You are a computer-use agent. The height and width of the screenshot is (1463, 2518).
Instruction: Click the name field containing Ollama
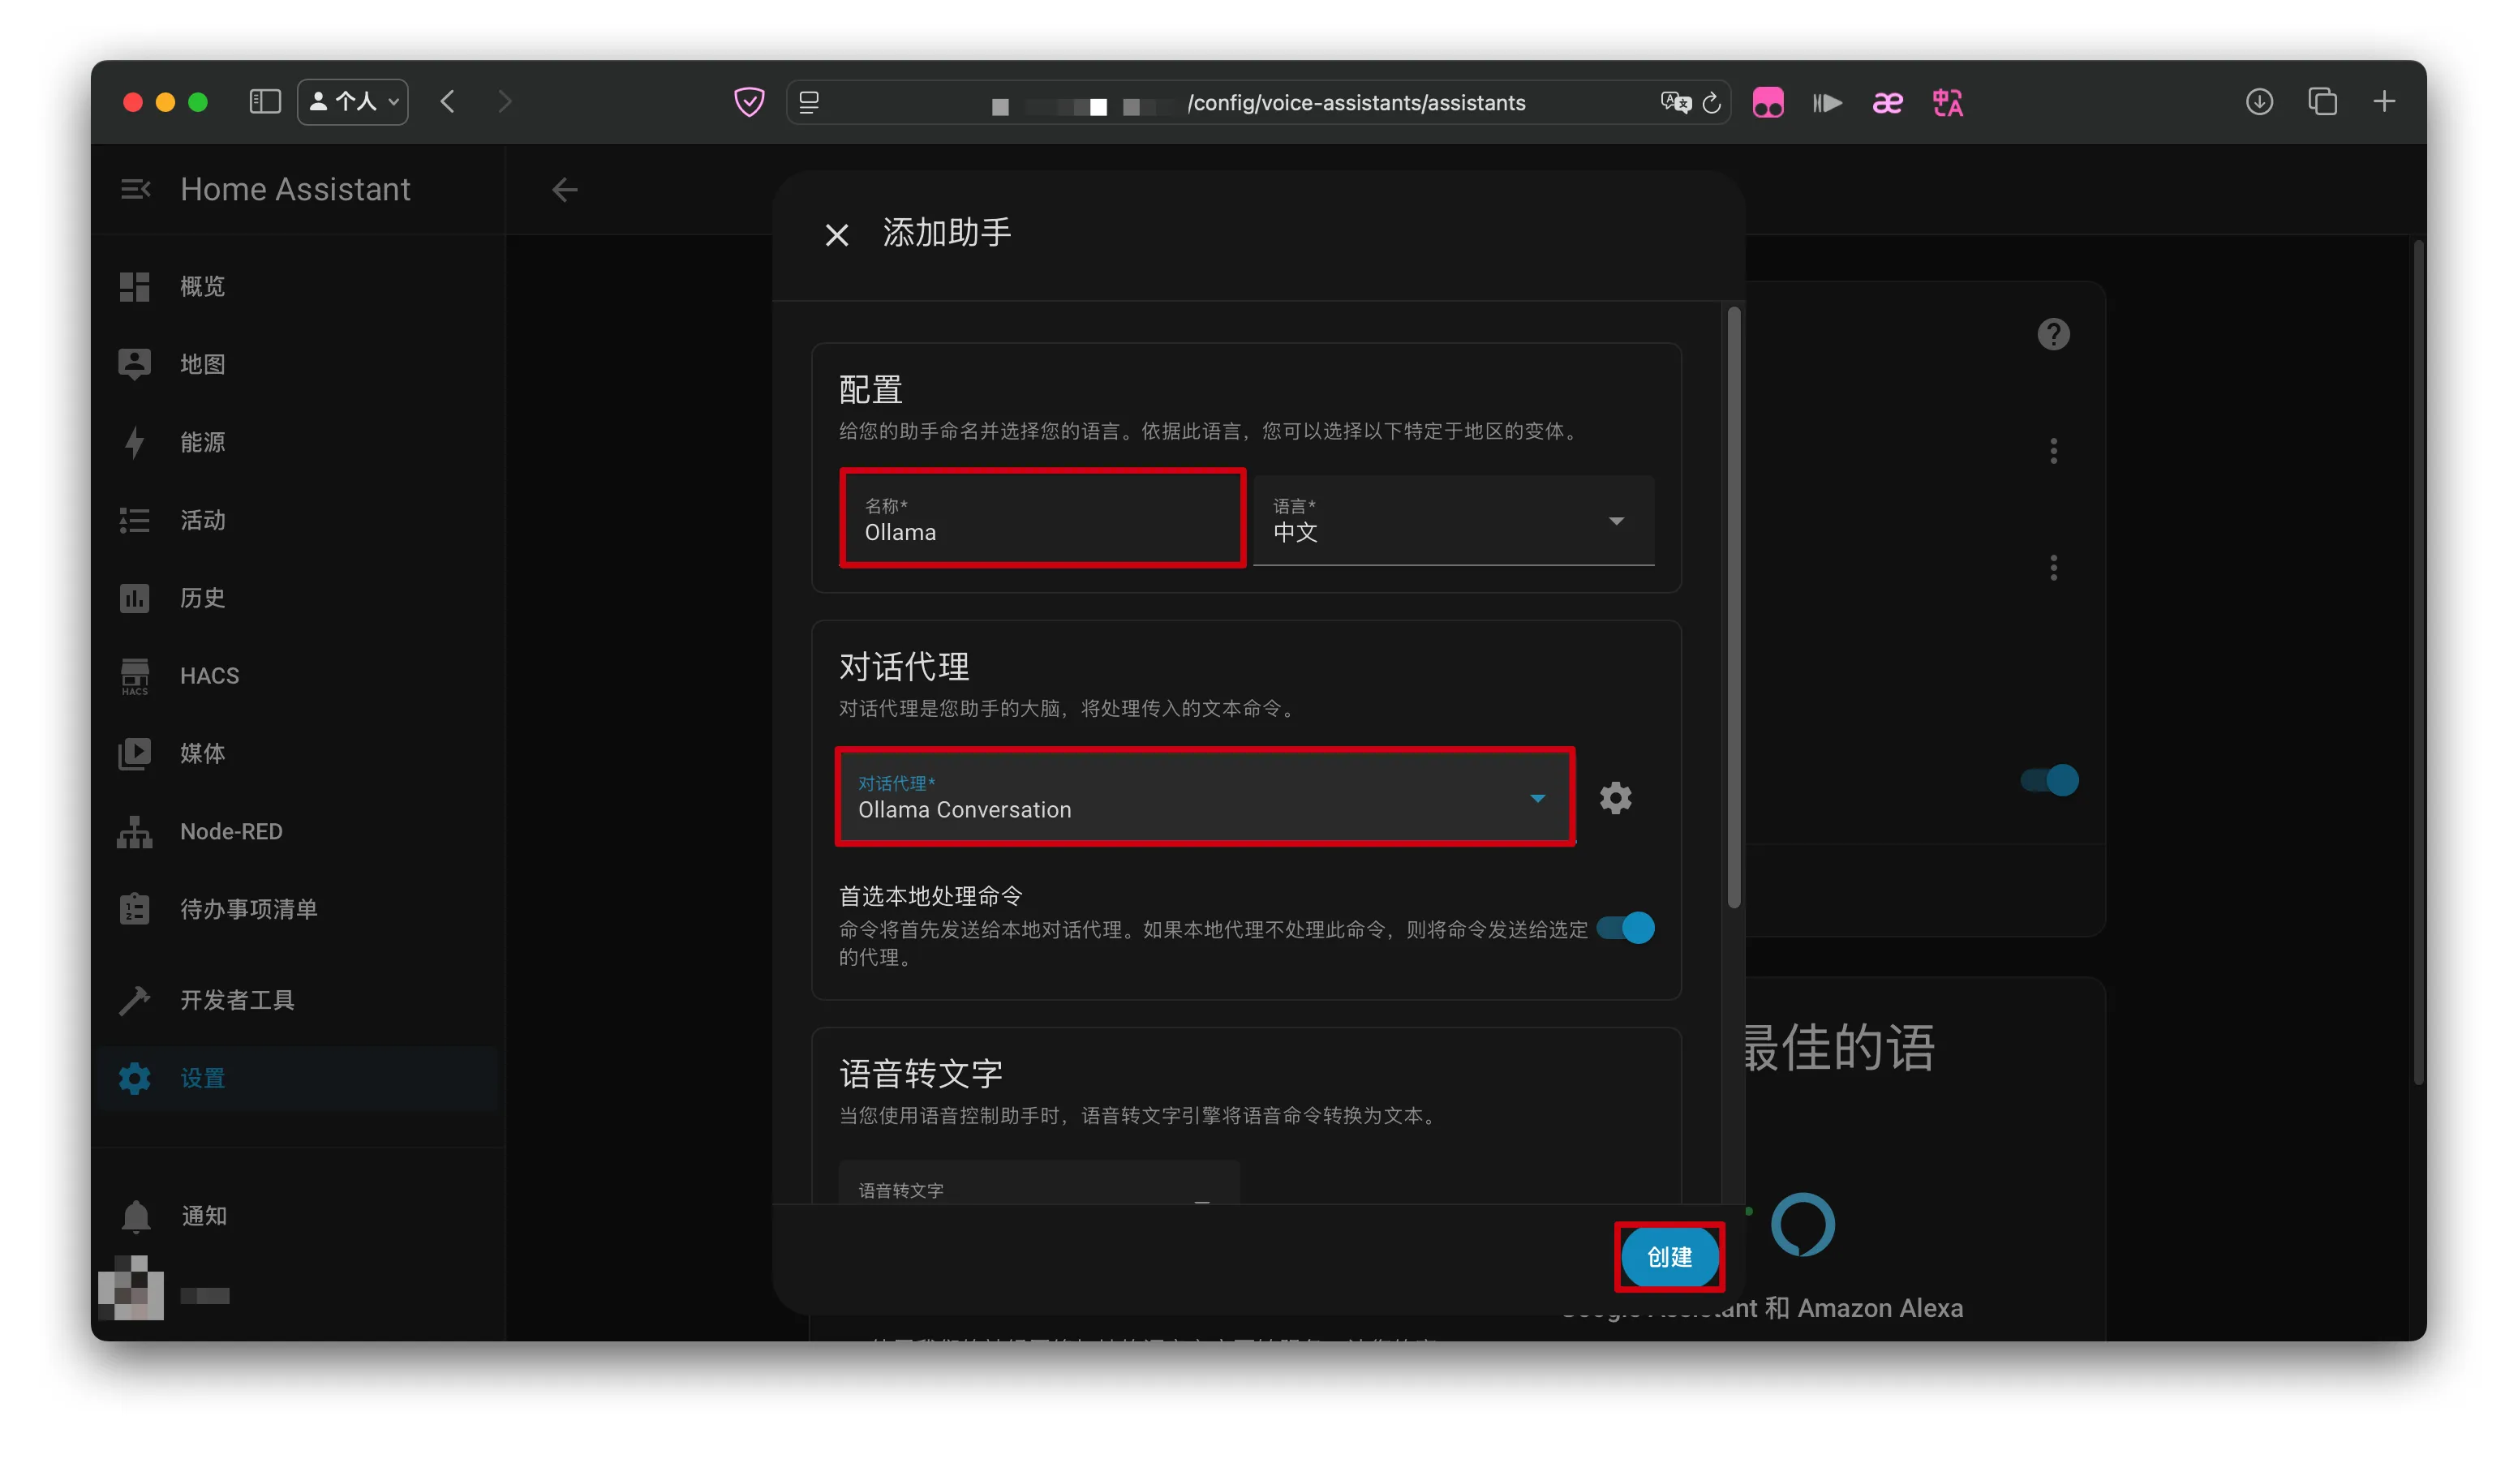click(x=1042, y=519)
